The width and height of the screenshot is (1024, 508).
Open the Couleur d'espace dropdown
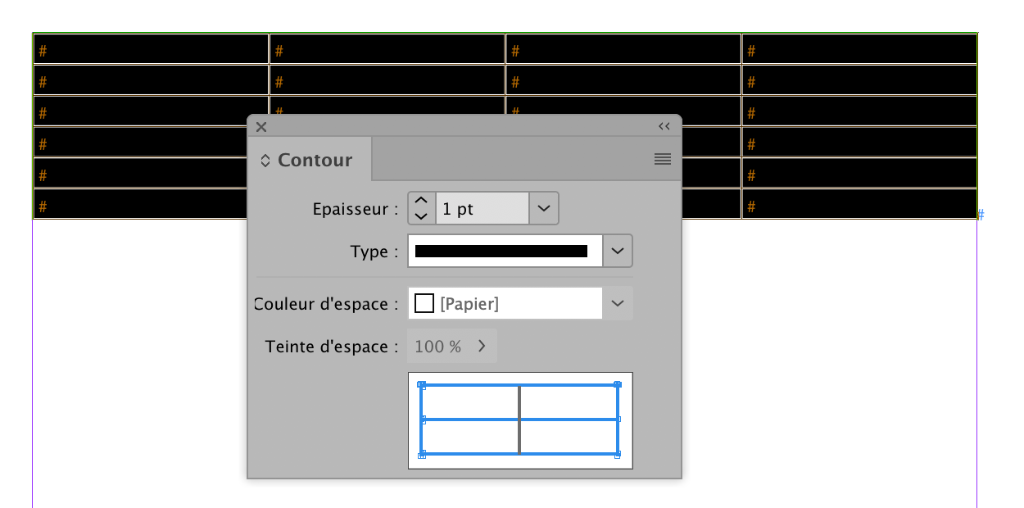pyautogui.click(x=616, y=303)
